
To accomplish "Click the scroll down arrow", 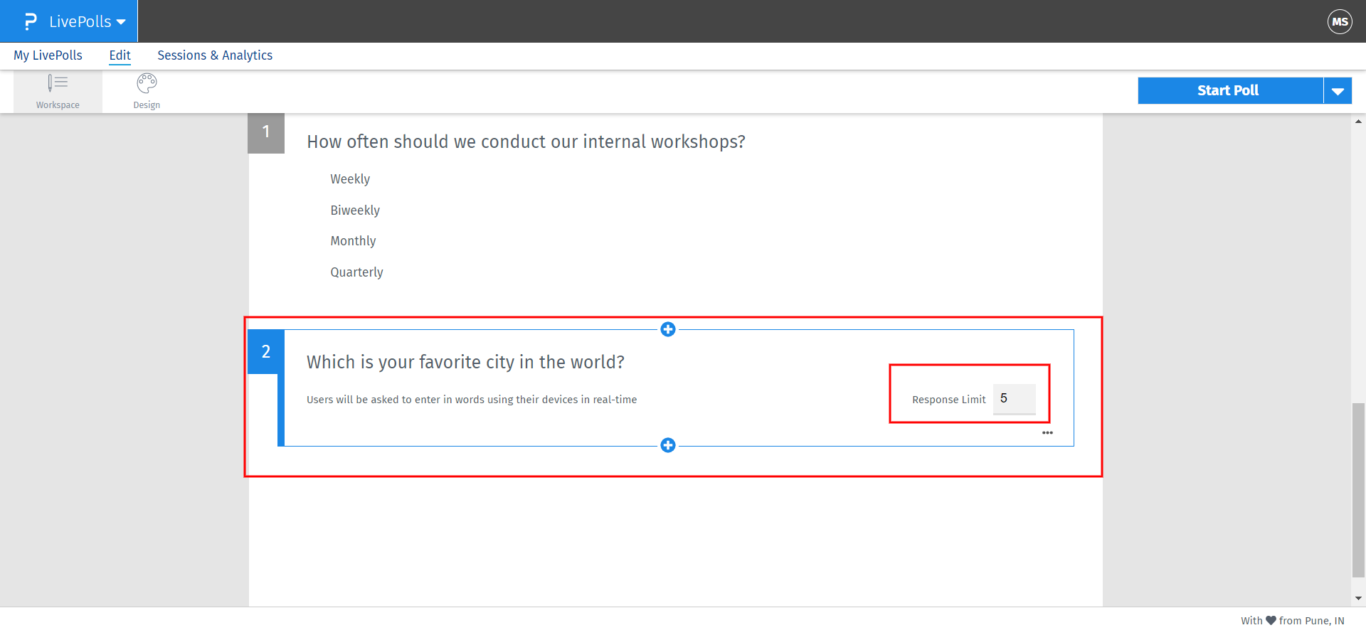I will (1358, 599).
